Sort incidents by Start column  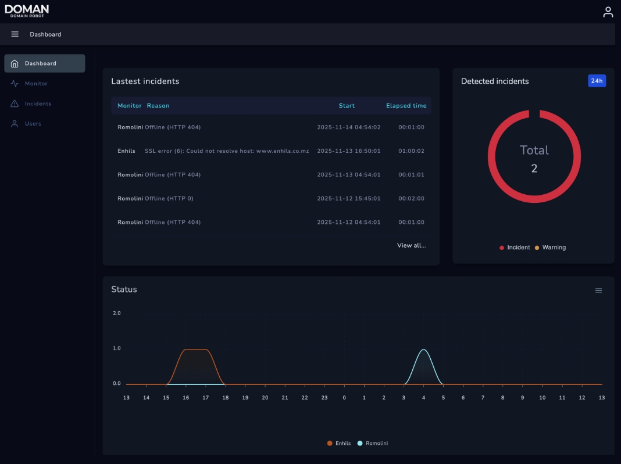point(347,106)
